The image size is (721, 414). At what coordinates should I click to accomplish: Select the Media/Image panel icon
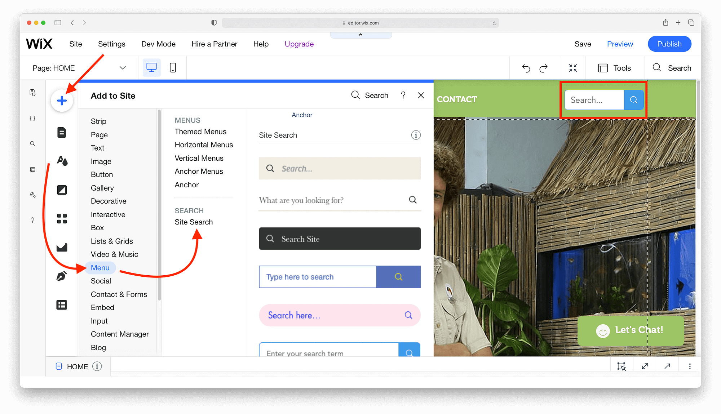[61, 190]
